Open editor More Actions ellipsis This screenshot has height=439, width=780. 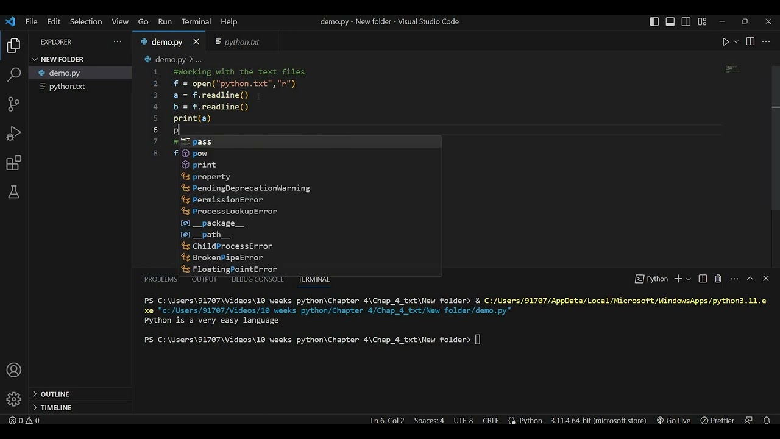pyautogui.click(x=766, y=41)
